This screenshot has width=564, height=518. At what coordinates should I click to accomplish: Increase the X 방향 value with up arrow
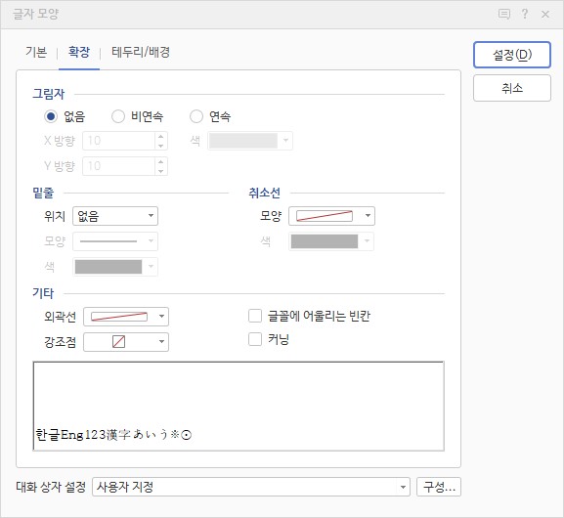160,136
